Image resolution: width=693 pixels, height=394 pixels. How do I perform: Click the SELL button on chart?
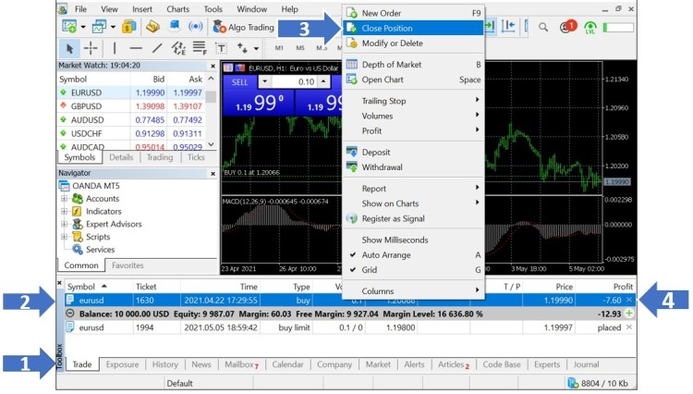click(x=239, y=81)
